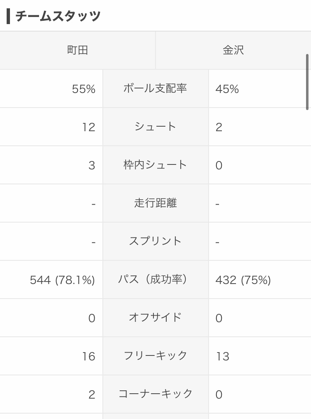Viewport: 311px width, 419px height.
Task: Click the コーナーキック stat label
Action: click(155, 394)
